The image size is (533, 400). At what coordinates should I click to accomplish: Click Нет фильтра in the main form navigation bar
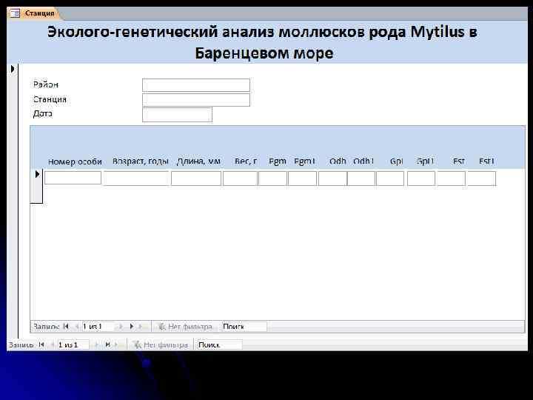(160, 345)
